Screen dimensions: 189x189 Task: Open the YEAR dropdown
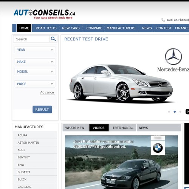pos(35,50)
